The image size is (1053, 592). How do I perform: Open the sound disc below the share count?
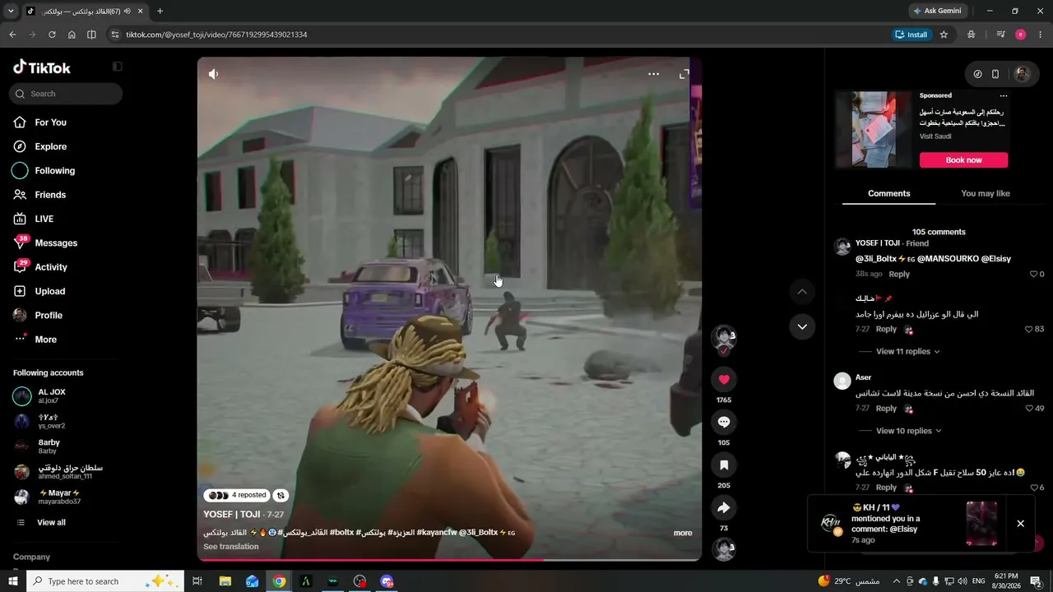coord(724,549)
